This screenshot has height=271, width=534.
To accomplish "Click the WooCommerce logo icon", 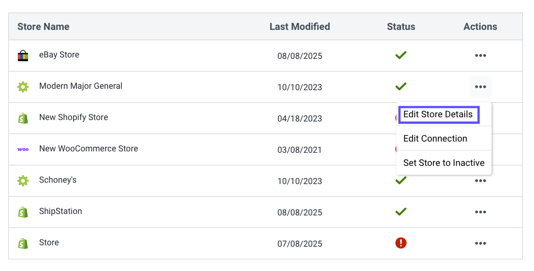I will click(x=23, y=150).
